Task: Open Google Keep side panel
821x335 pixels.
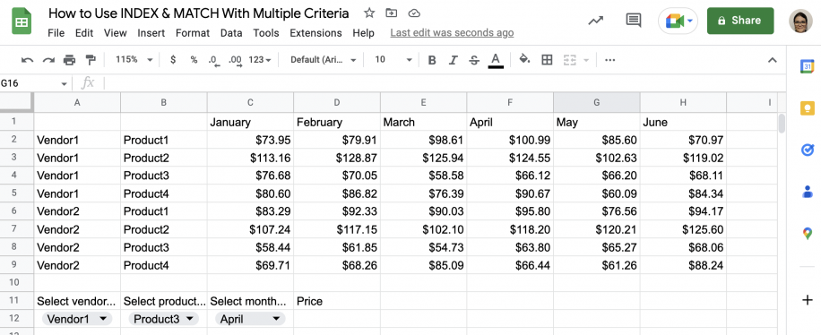Action: coord(807,107)
